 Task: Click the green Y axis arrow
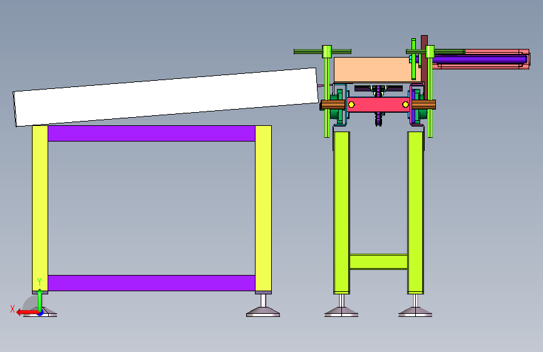[40, 300]
